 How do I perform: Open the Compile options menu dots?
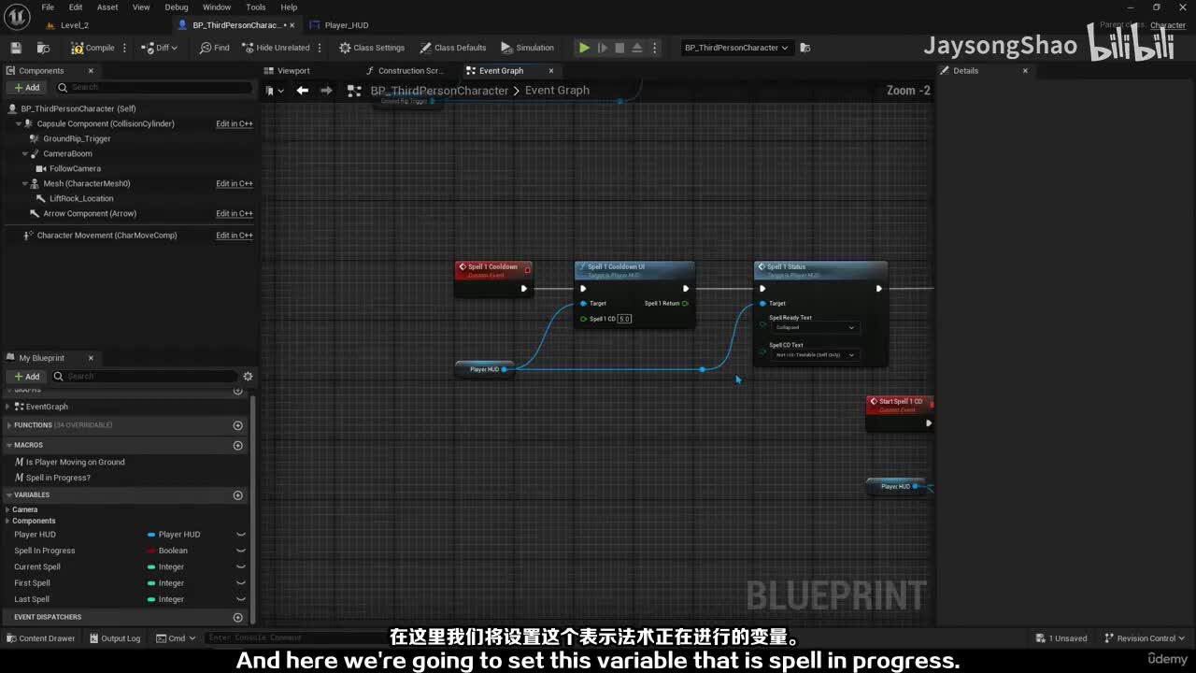tap(124, 48)
